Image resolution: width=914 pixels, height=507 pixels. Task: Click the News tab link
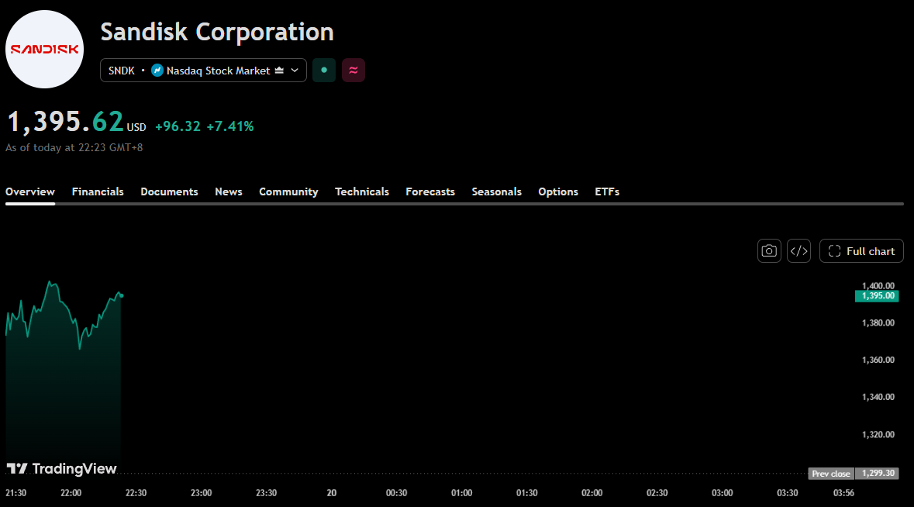coord(229,191)
